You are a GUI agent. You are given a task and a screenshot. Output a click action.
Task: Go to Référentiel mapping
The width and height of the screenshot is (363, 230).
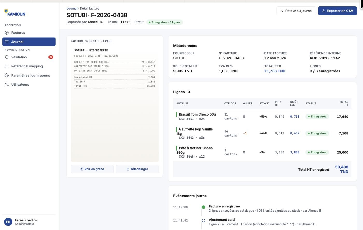tap(29, 66)
